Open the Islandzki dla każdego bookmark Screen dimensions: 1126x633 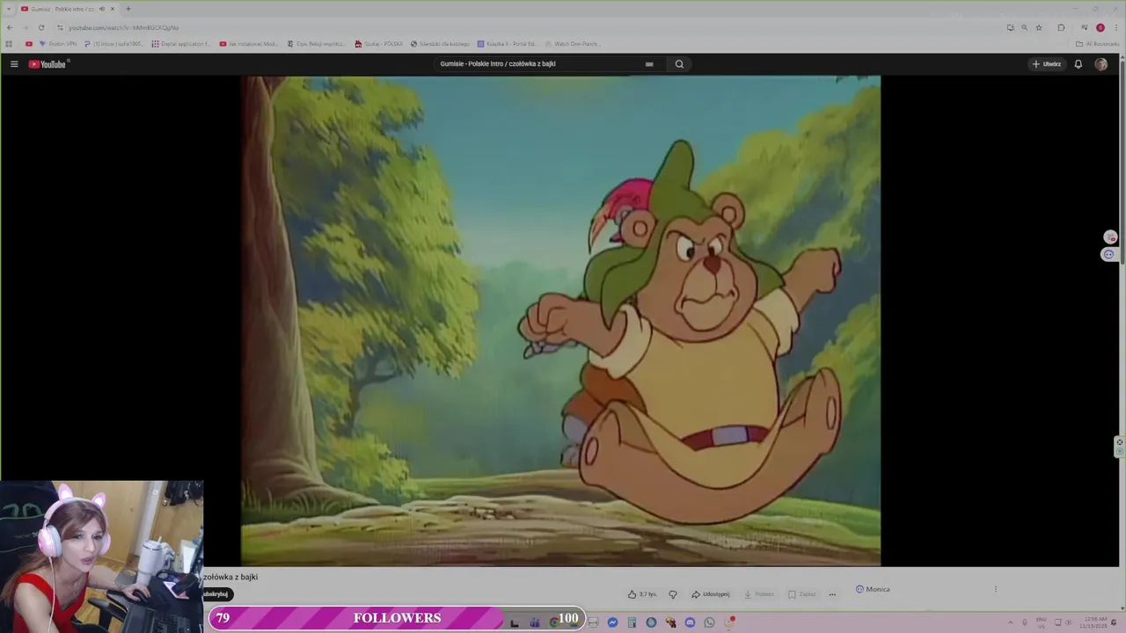pyautogui.click(x=441, y=44)
